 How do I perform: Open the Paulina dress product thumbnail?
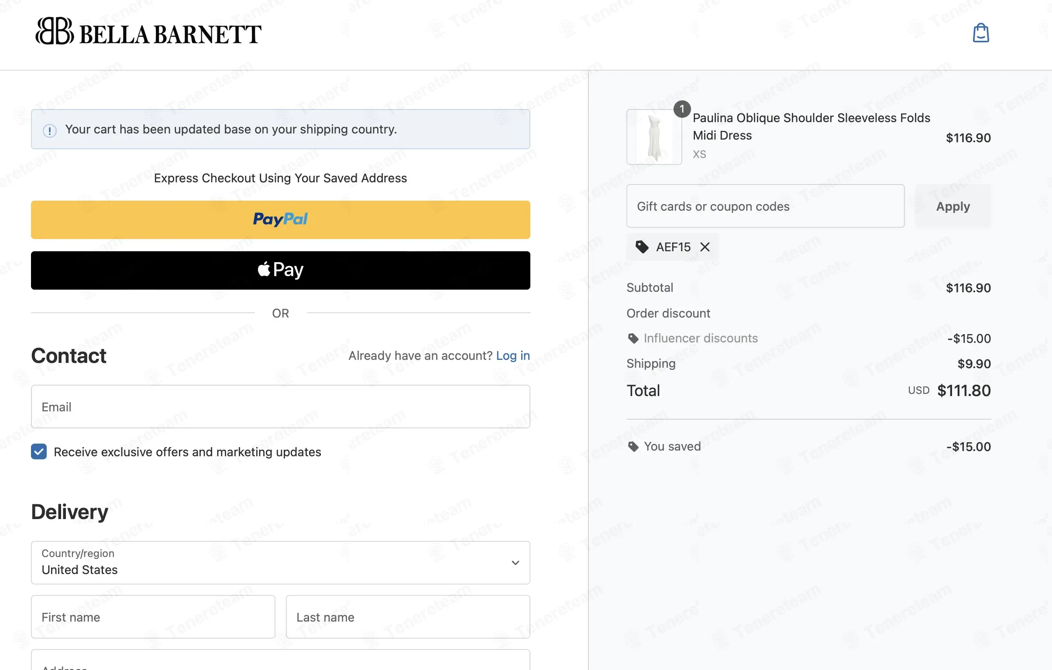(x=654, y=137)
